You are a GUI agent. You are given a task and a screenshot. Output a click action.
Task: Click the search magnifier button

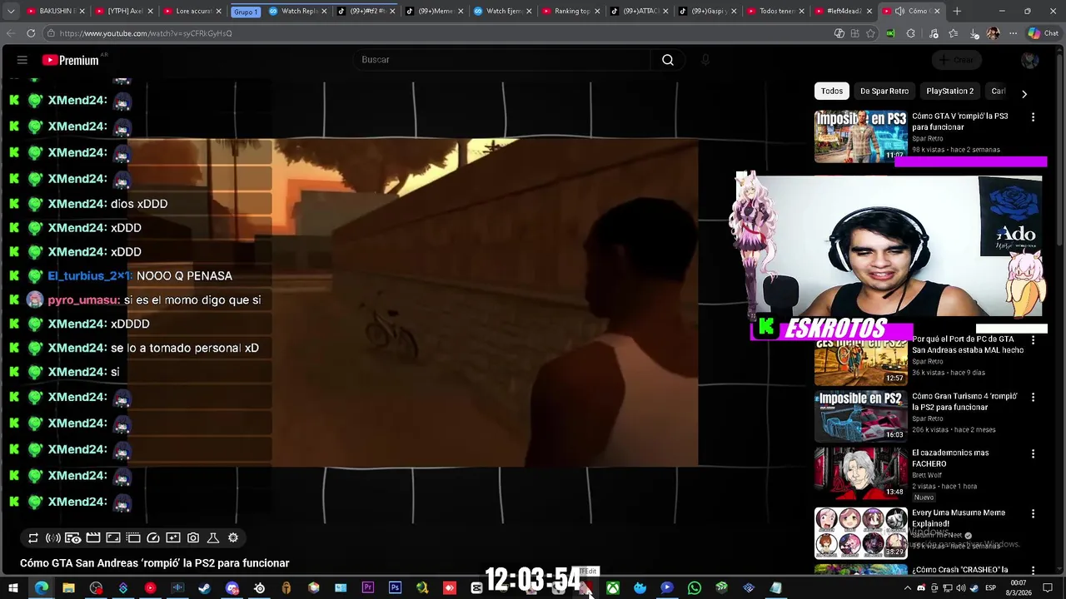click(x=668, y=60)
